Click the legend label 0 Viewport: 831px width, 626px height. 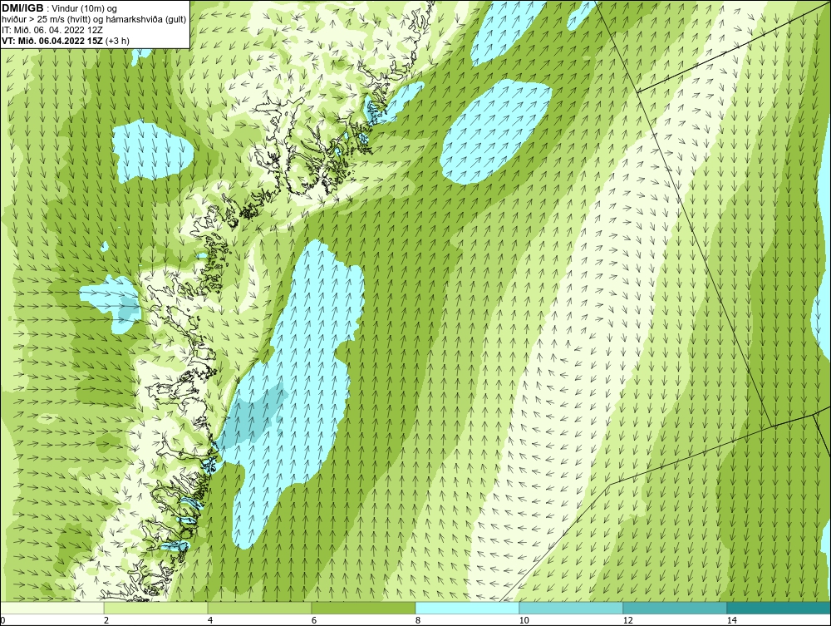tap(2, 620)
